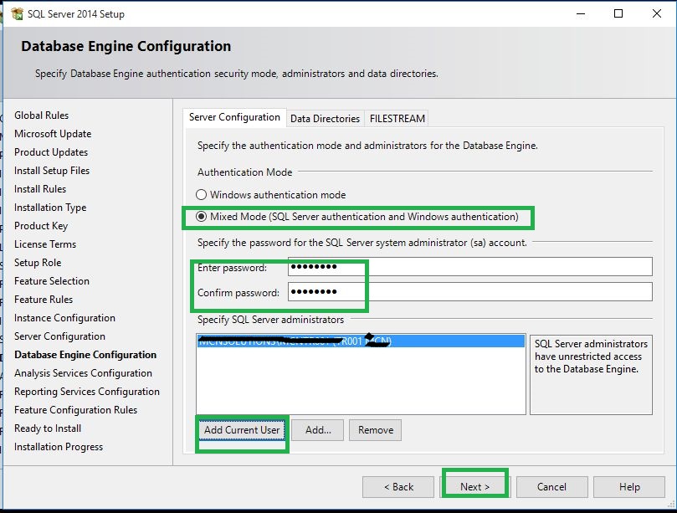The width and height of the screenshot is (677, 513).
Task: Cancel the SQL Server setup
Action: pyautogui.click(x=551, y=487)
